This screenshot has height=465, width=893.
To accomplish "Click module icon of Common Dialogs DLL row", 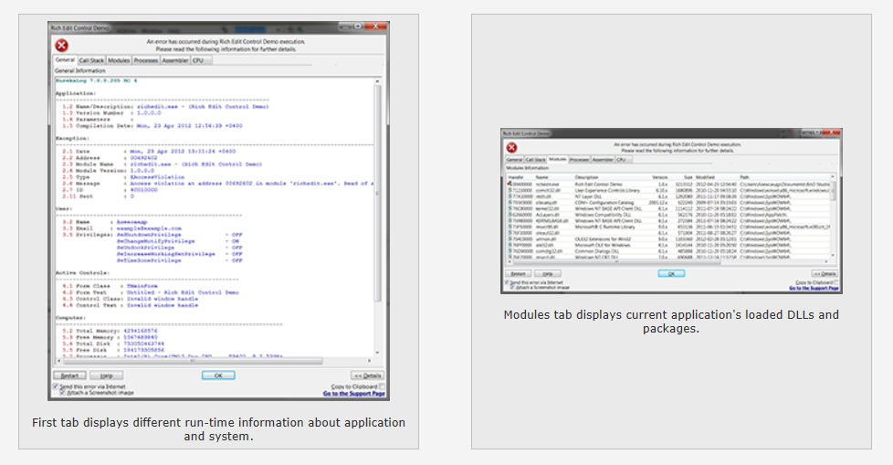I will (x=510, y=251).
